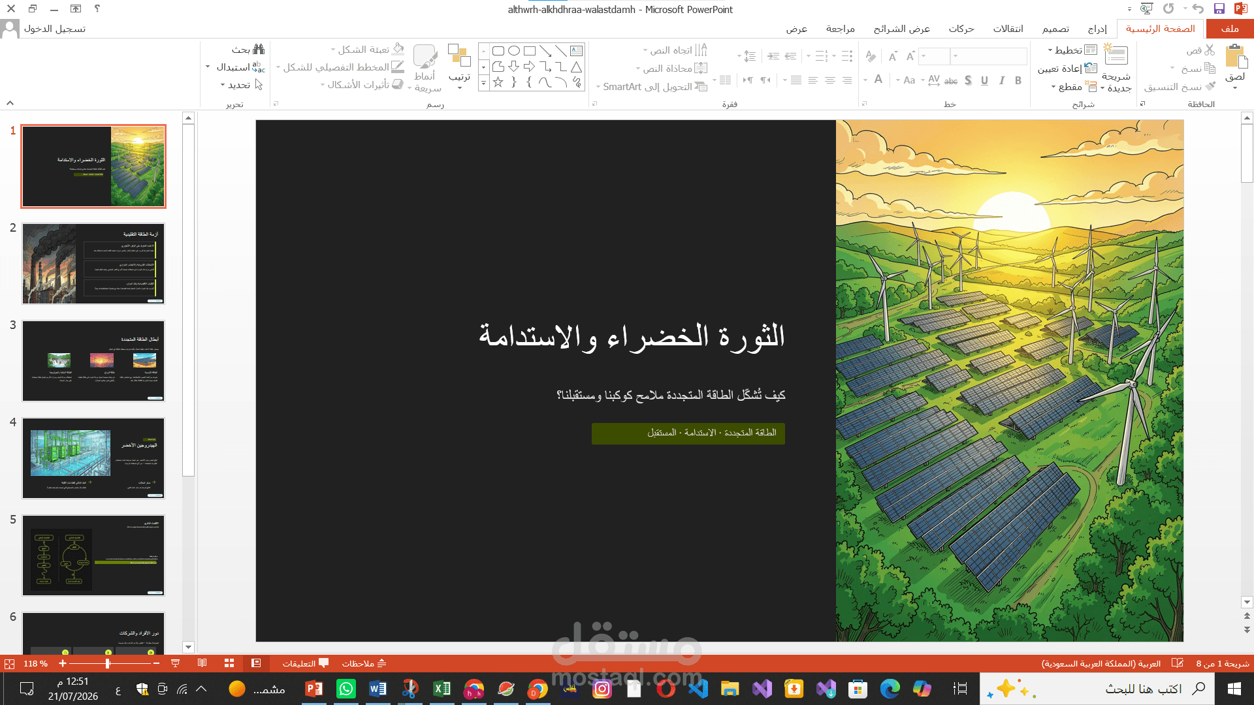
Task: Click the Format Painter (نسخ التنسيق) icon
Action: 1210,86
